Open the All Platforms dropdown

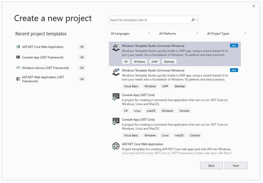tap(179, 34)
